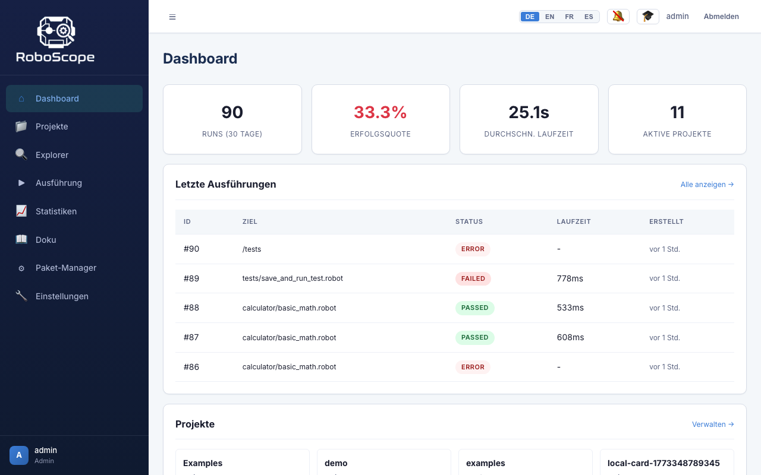Open the demo project card

coord(383,463)
